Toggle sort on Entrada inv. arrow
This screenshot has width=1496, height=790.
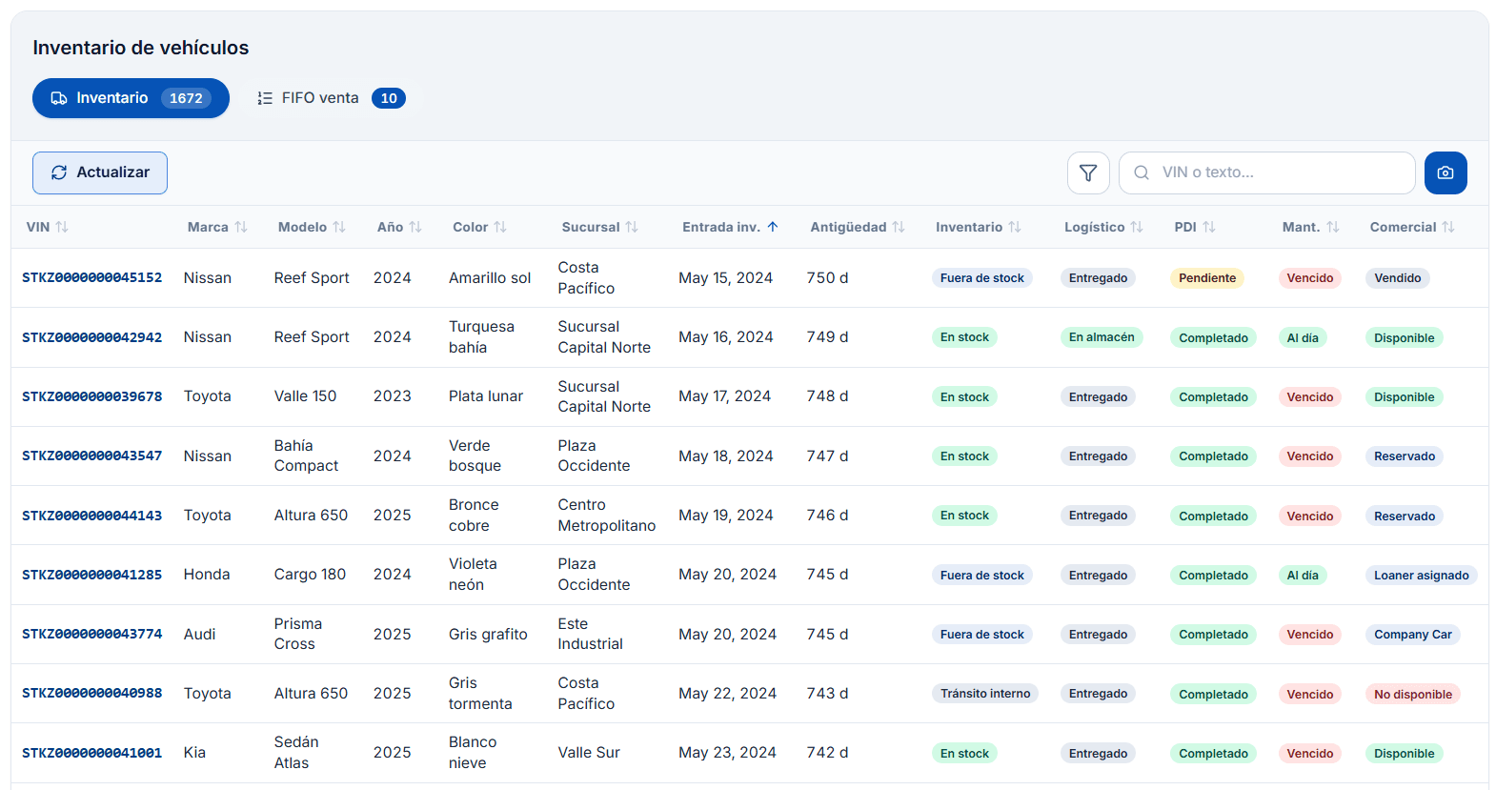(x=773, y=227)
